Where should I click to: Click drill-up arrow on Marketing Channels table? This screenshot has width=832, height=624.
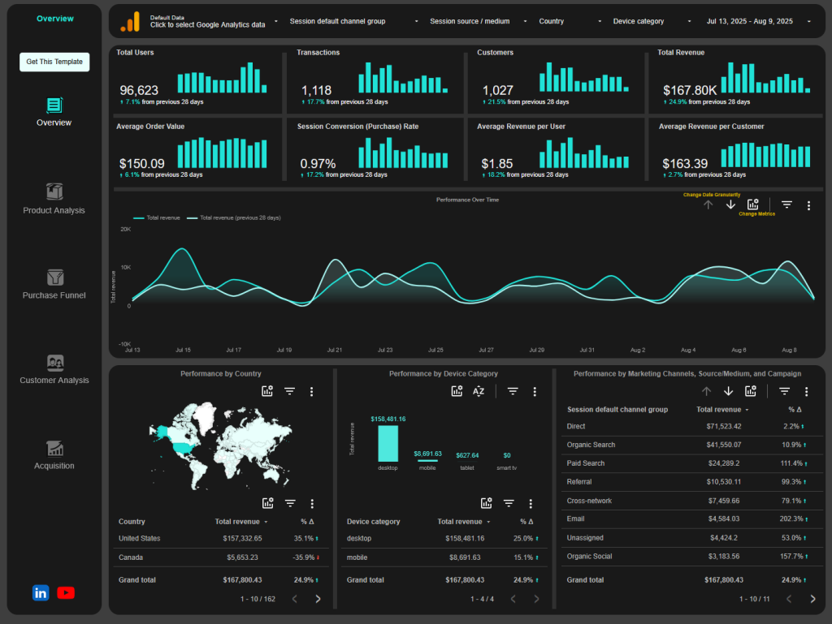click(706, 390)
